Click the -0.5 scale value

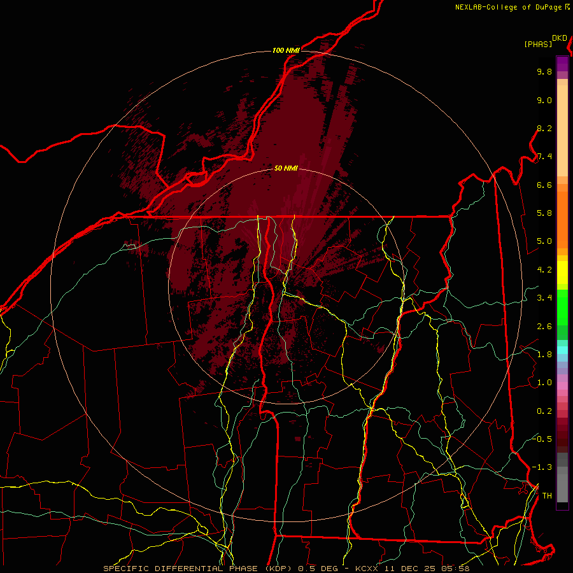click(542, 439)
